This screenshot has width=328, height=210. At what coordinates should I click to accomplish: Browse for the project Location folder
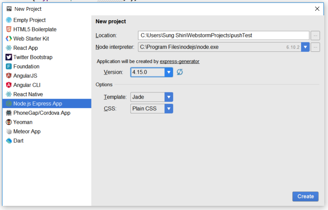(x=315, y=36)
